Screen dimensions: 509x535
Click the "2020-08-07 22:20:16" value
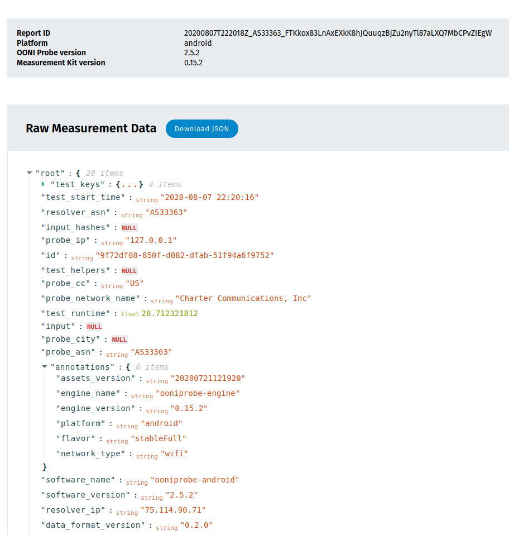(210, 197)
